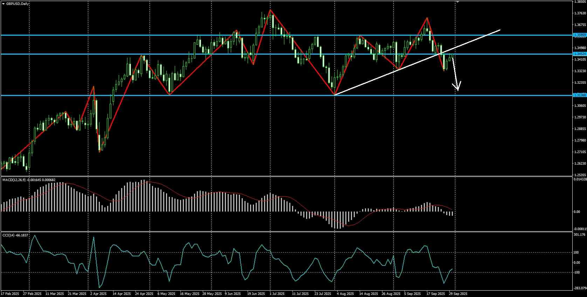Click the 1.33230 price scale value
Image resolution: width=587 pixels, height=297 pixels.
(580, 71)
